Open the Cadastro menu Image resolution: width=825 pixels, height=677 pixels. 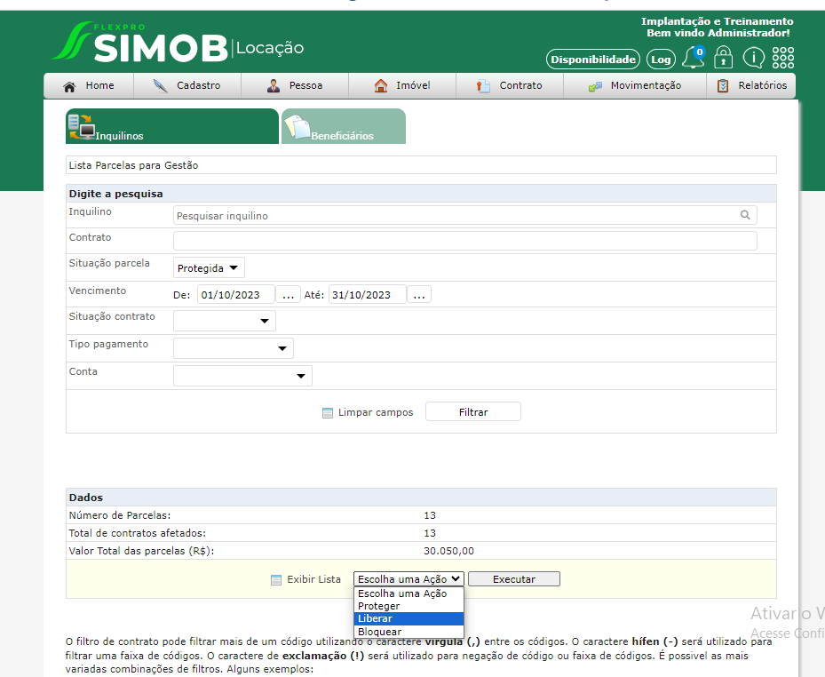click(187, 86)
